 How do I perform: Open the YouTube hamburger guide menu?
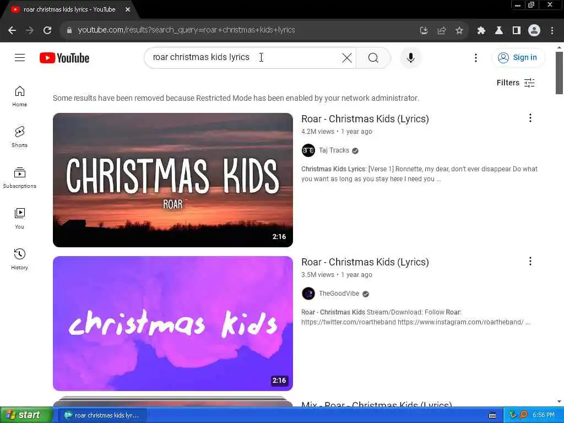pyautogui.click(x=20, y=57)
